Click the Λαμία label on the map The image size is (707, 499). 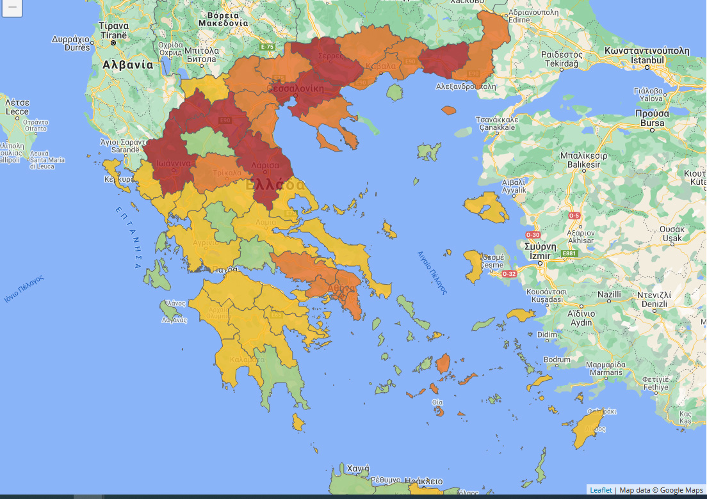pyautogui.click(x=266, y=222)
